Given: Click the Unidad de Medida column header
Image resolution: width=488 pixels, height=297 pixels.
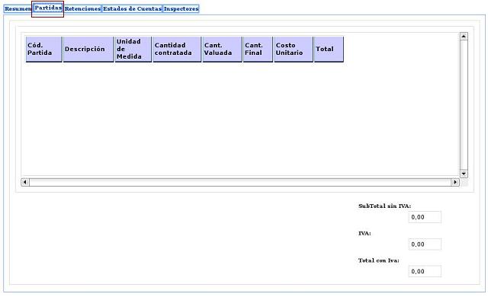Looking at the screenshot, I should tap(133, 49).
